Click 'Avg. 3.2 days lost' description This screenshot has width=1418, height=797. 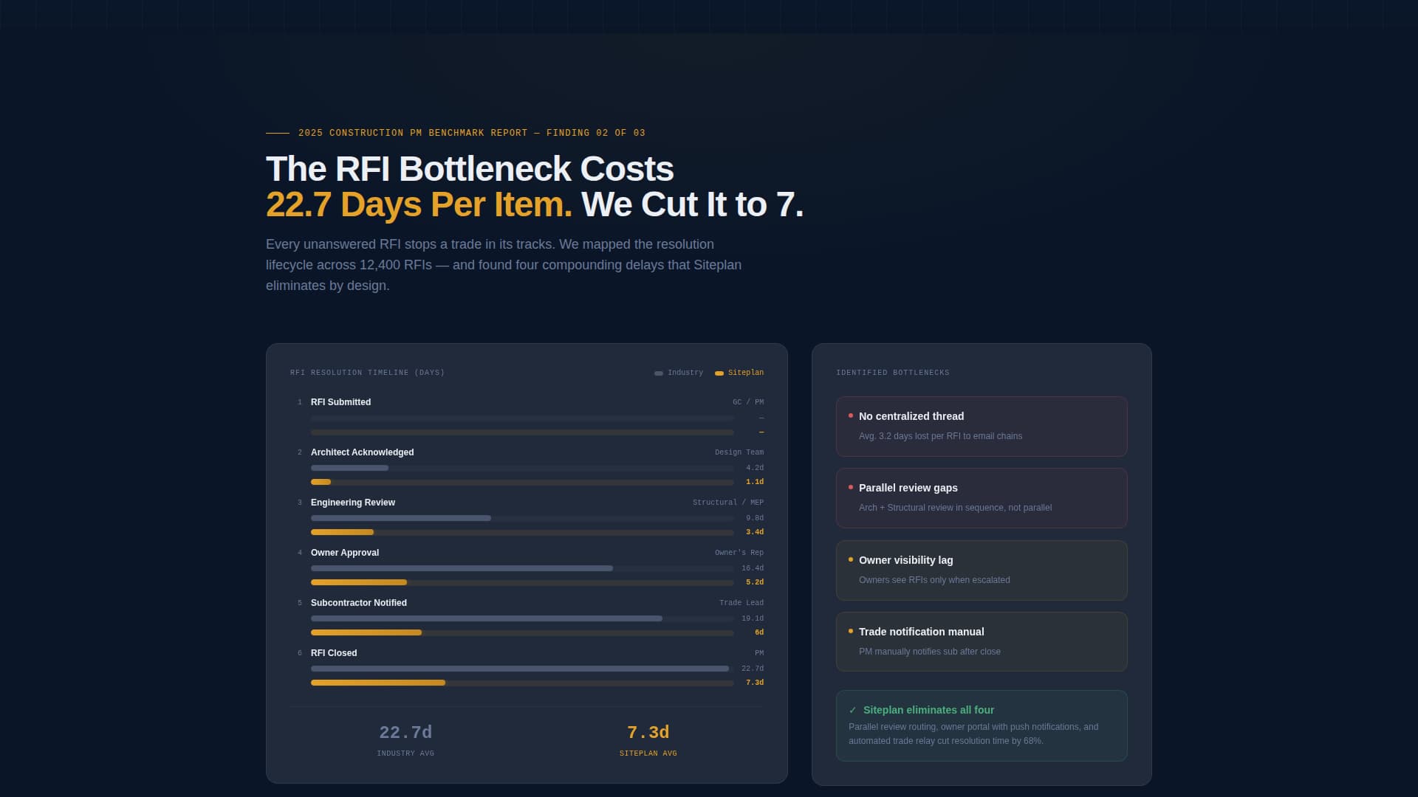[x=940, y=436]
